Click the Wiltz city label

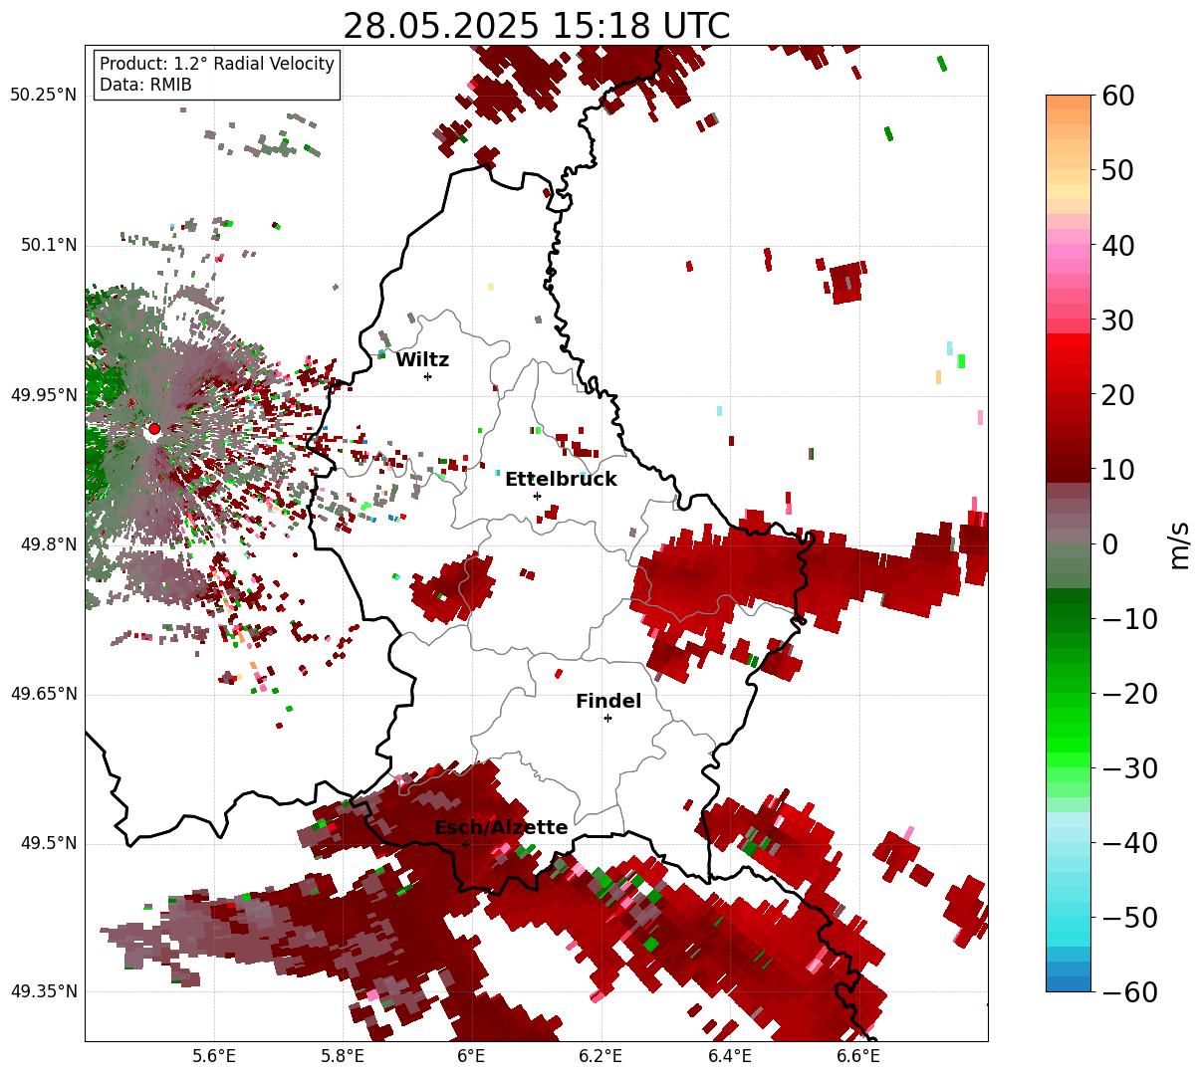(x=422, y=359)
